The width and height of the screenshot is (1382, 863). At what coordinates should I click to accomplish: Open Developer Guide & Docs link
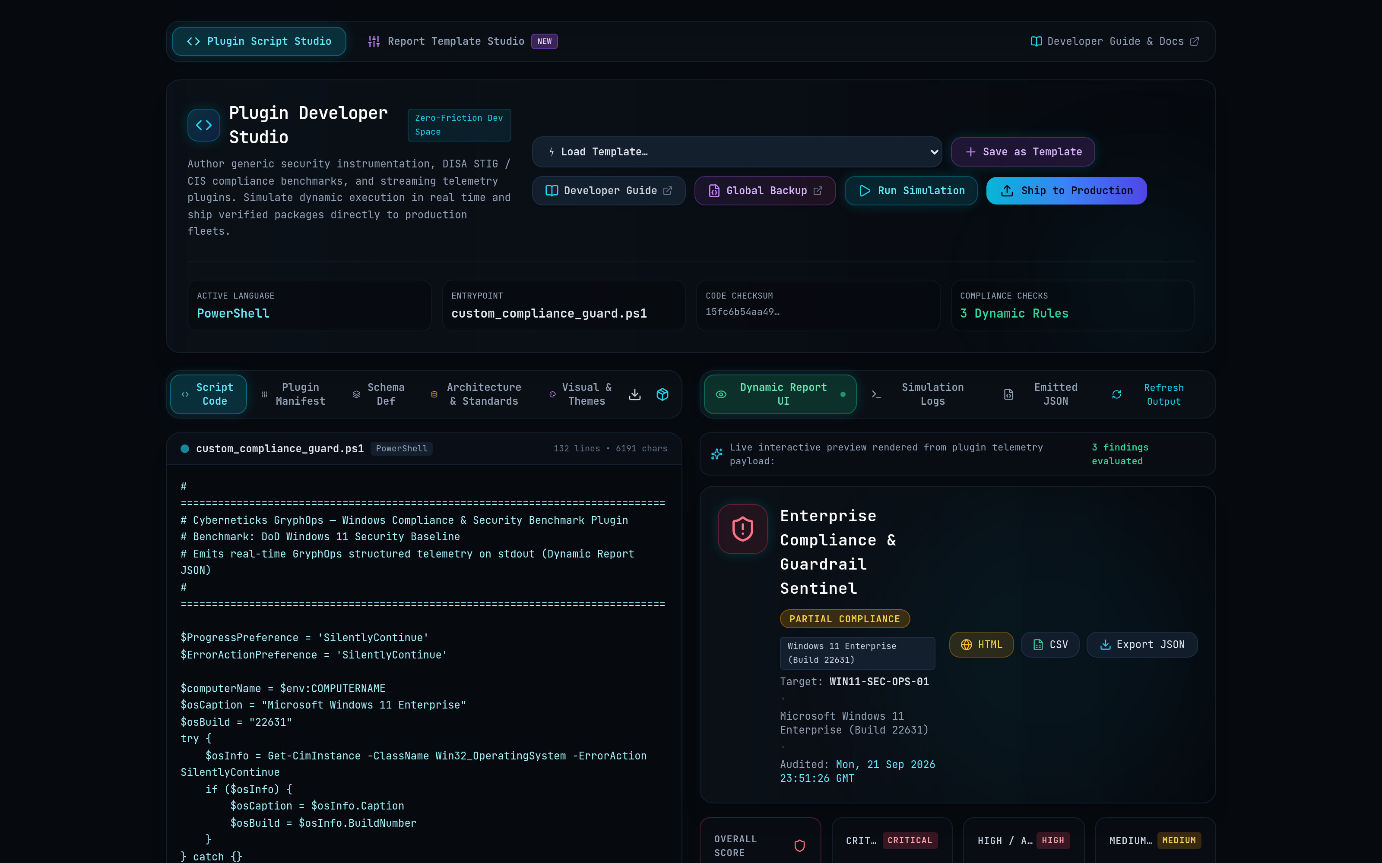1114,41
